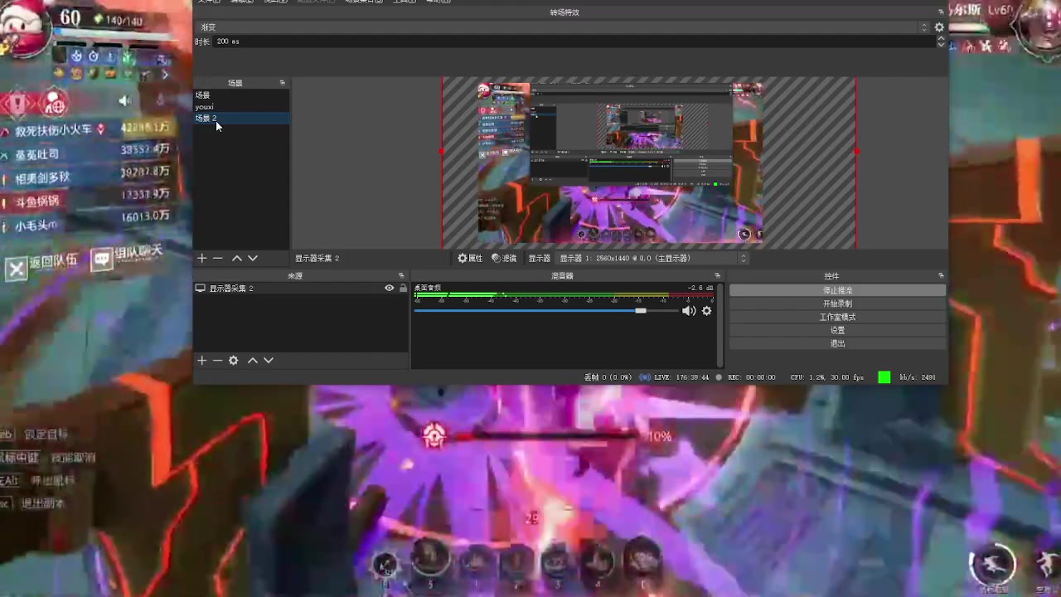The image size is (1061, 597).
Task: Click 滤镜 filters button
Action: [504, 258]
